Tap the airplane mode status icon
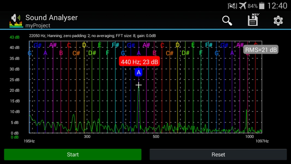Image resolution: width=291 pixels, height=164 pixels. coord(242,6)
